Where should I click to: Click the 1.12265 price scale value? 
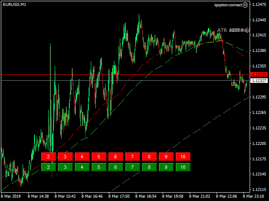tap(259, 113)
